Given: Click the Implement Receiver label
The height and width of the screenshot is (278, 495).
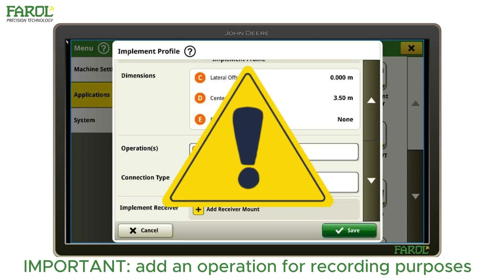Looking at the screenshot, I should click(x=149, y=208).
